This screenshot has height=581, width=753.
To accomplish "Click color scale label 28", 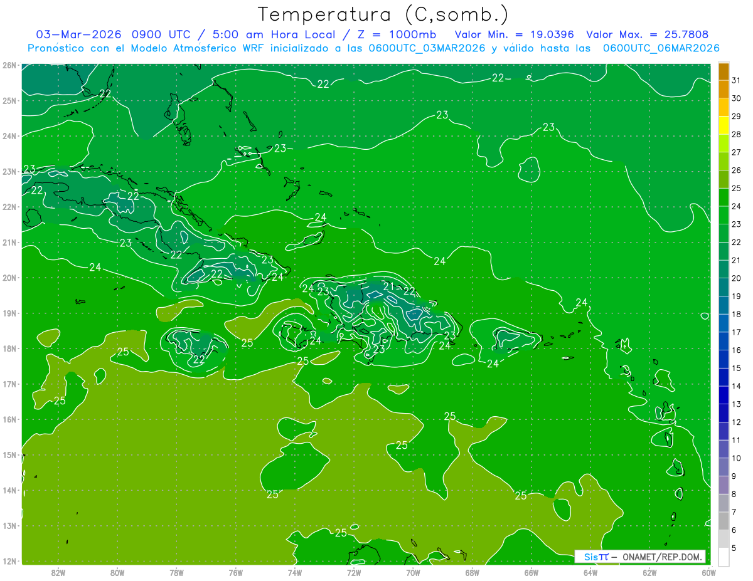I will 736,134.
